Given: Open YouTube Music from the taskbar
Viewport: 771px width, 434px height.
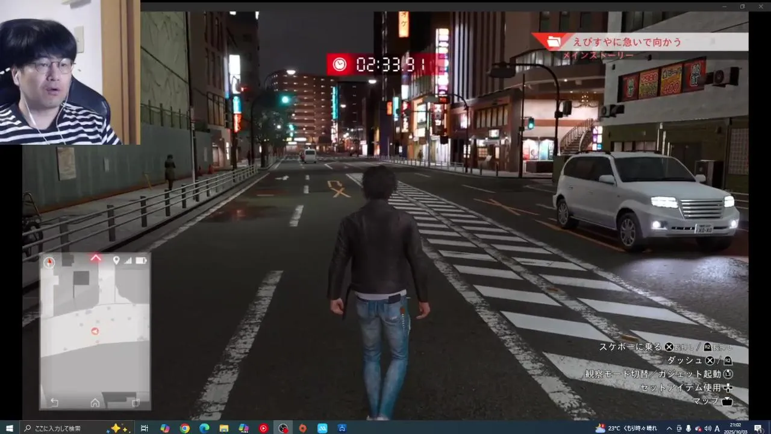Looking at the screenshot, I should (x=263, y=428).
